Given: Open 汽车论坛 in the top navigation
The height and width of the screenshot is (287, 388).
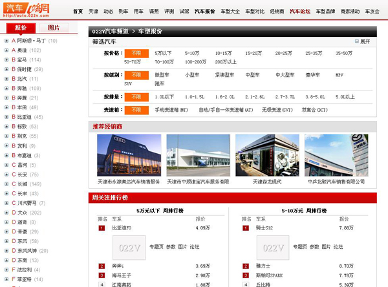Looking at the screenshot, I should [x=299, y=12].
